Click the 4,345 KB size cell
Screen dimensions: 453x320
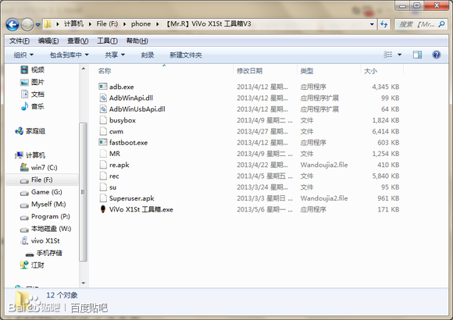[x=385, y=87]
